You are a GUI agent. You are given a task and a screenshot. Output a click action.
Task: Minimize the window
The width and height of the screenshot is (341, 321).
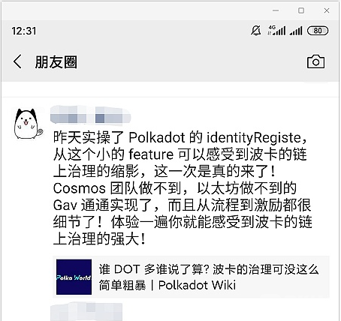click(276, 10)
